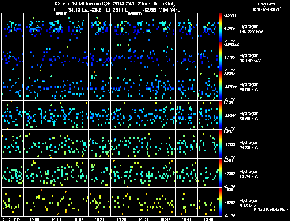
Task: Click the '0.2660' colorbar midpoint value
Action: point(231,144)
